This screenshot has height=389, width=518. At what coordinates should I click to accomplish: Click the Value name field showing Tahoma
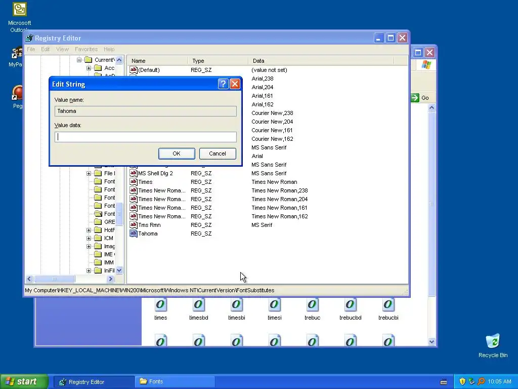[x=145, y=111]
